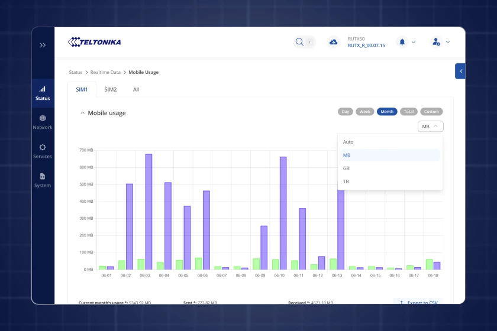The width and height of the screenshot is (497, 331).
Task: Go to Realtime Data breadcrumb link
Action: pyautogui.click(x=105, y=72)
